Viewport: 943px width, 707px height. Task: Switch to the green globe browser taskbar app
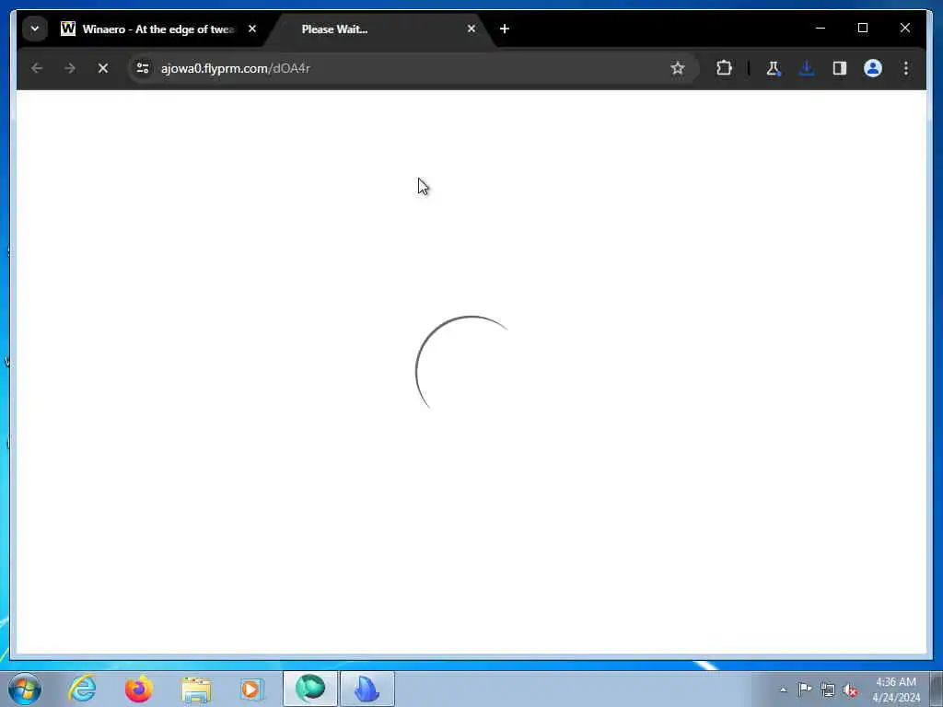(x=310, y=689)
